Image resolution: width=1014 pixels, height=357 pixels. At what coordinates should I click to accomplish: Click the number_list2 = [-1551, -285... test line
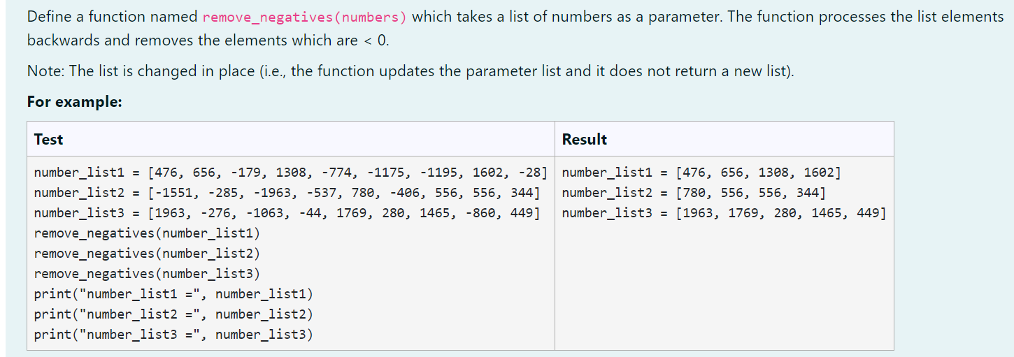[x=287, y=193]
